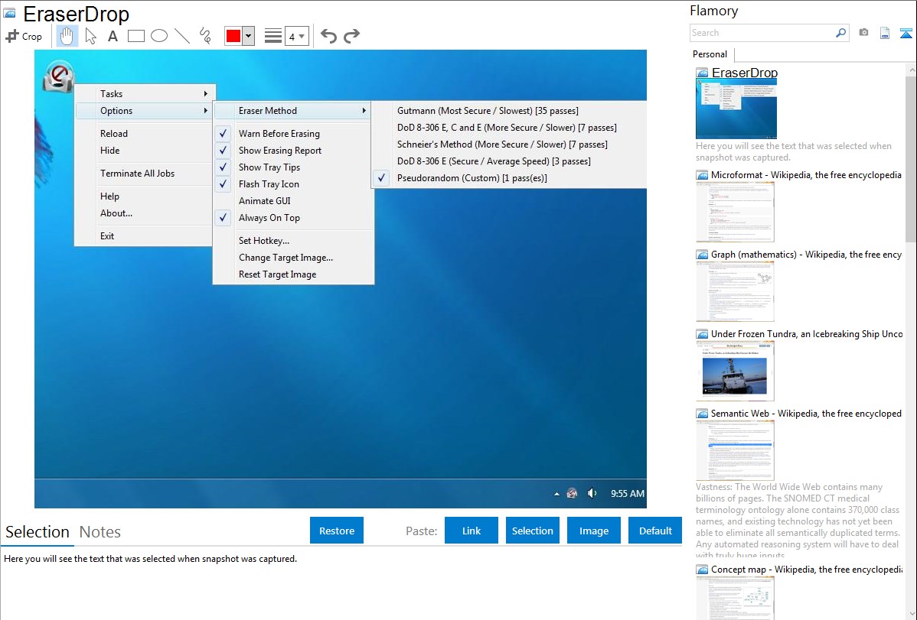Disable Show Tray Tips option

[292, 167]
